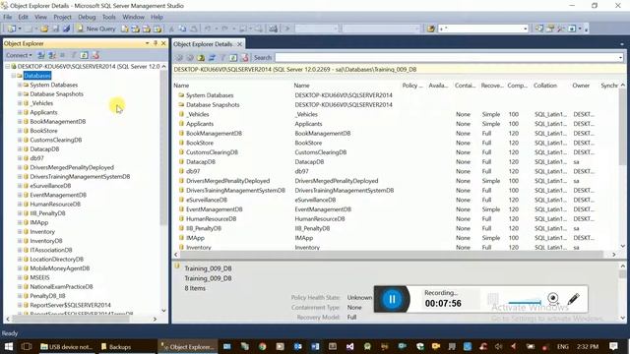
Task: Click Properties Window icon in the toolbar
Action: 550,29
